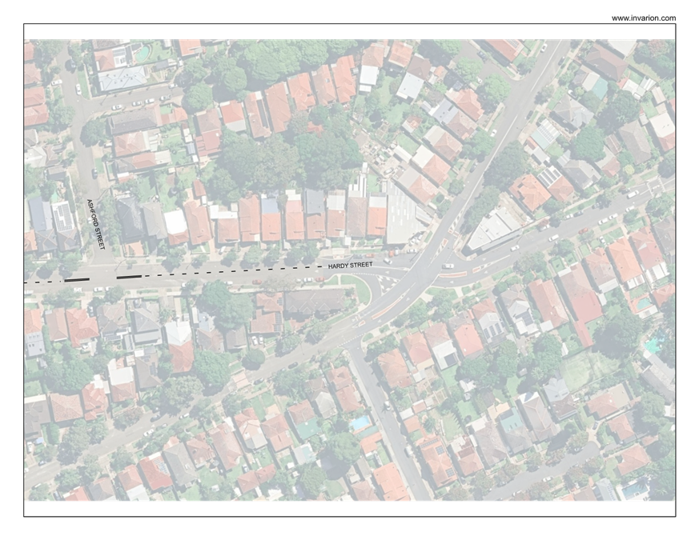The width and height of the screenshot is (699, 540).
Task: Click the top-right corner of the sheet border
Action: pos(676,24)
